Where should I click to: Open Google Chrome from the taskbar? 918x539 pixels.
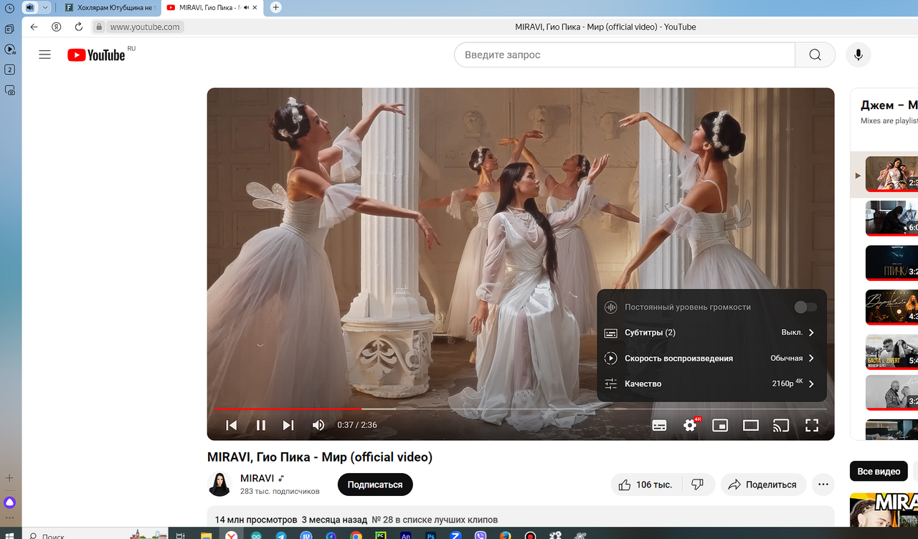tap(356, 535)
